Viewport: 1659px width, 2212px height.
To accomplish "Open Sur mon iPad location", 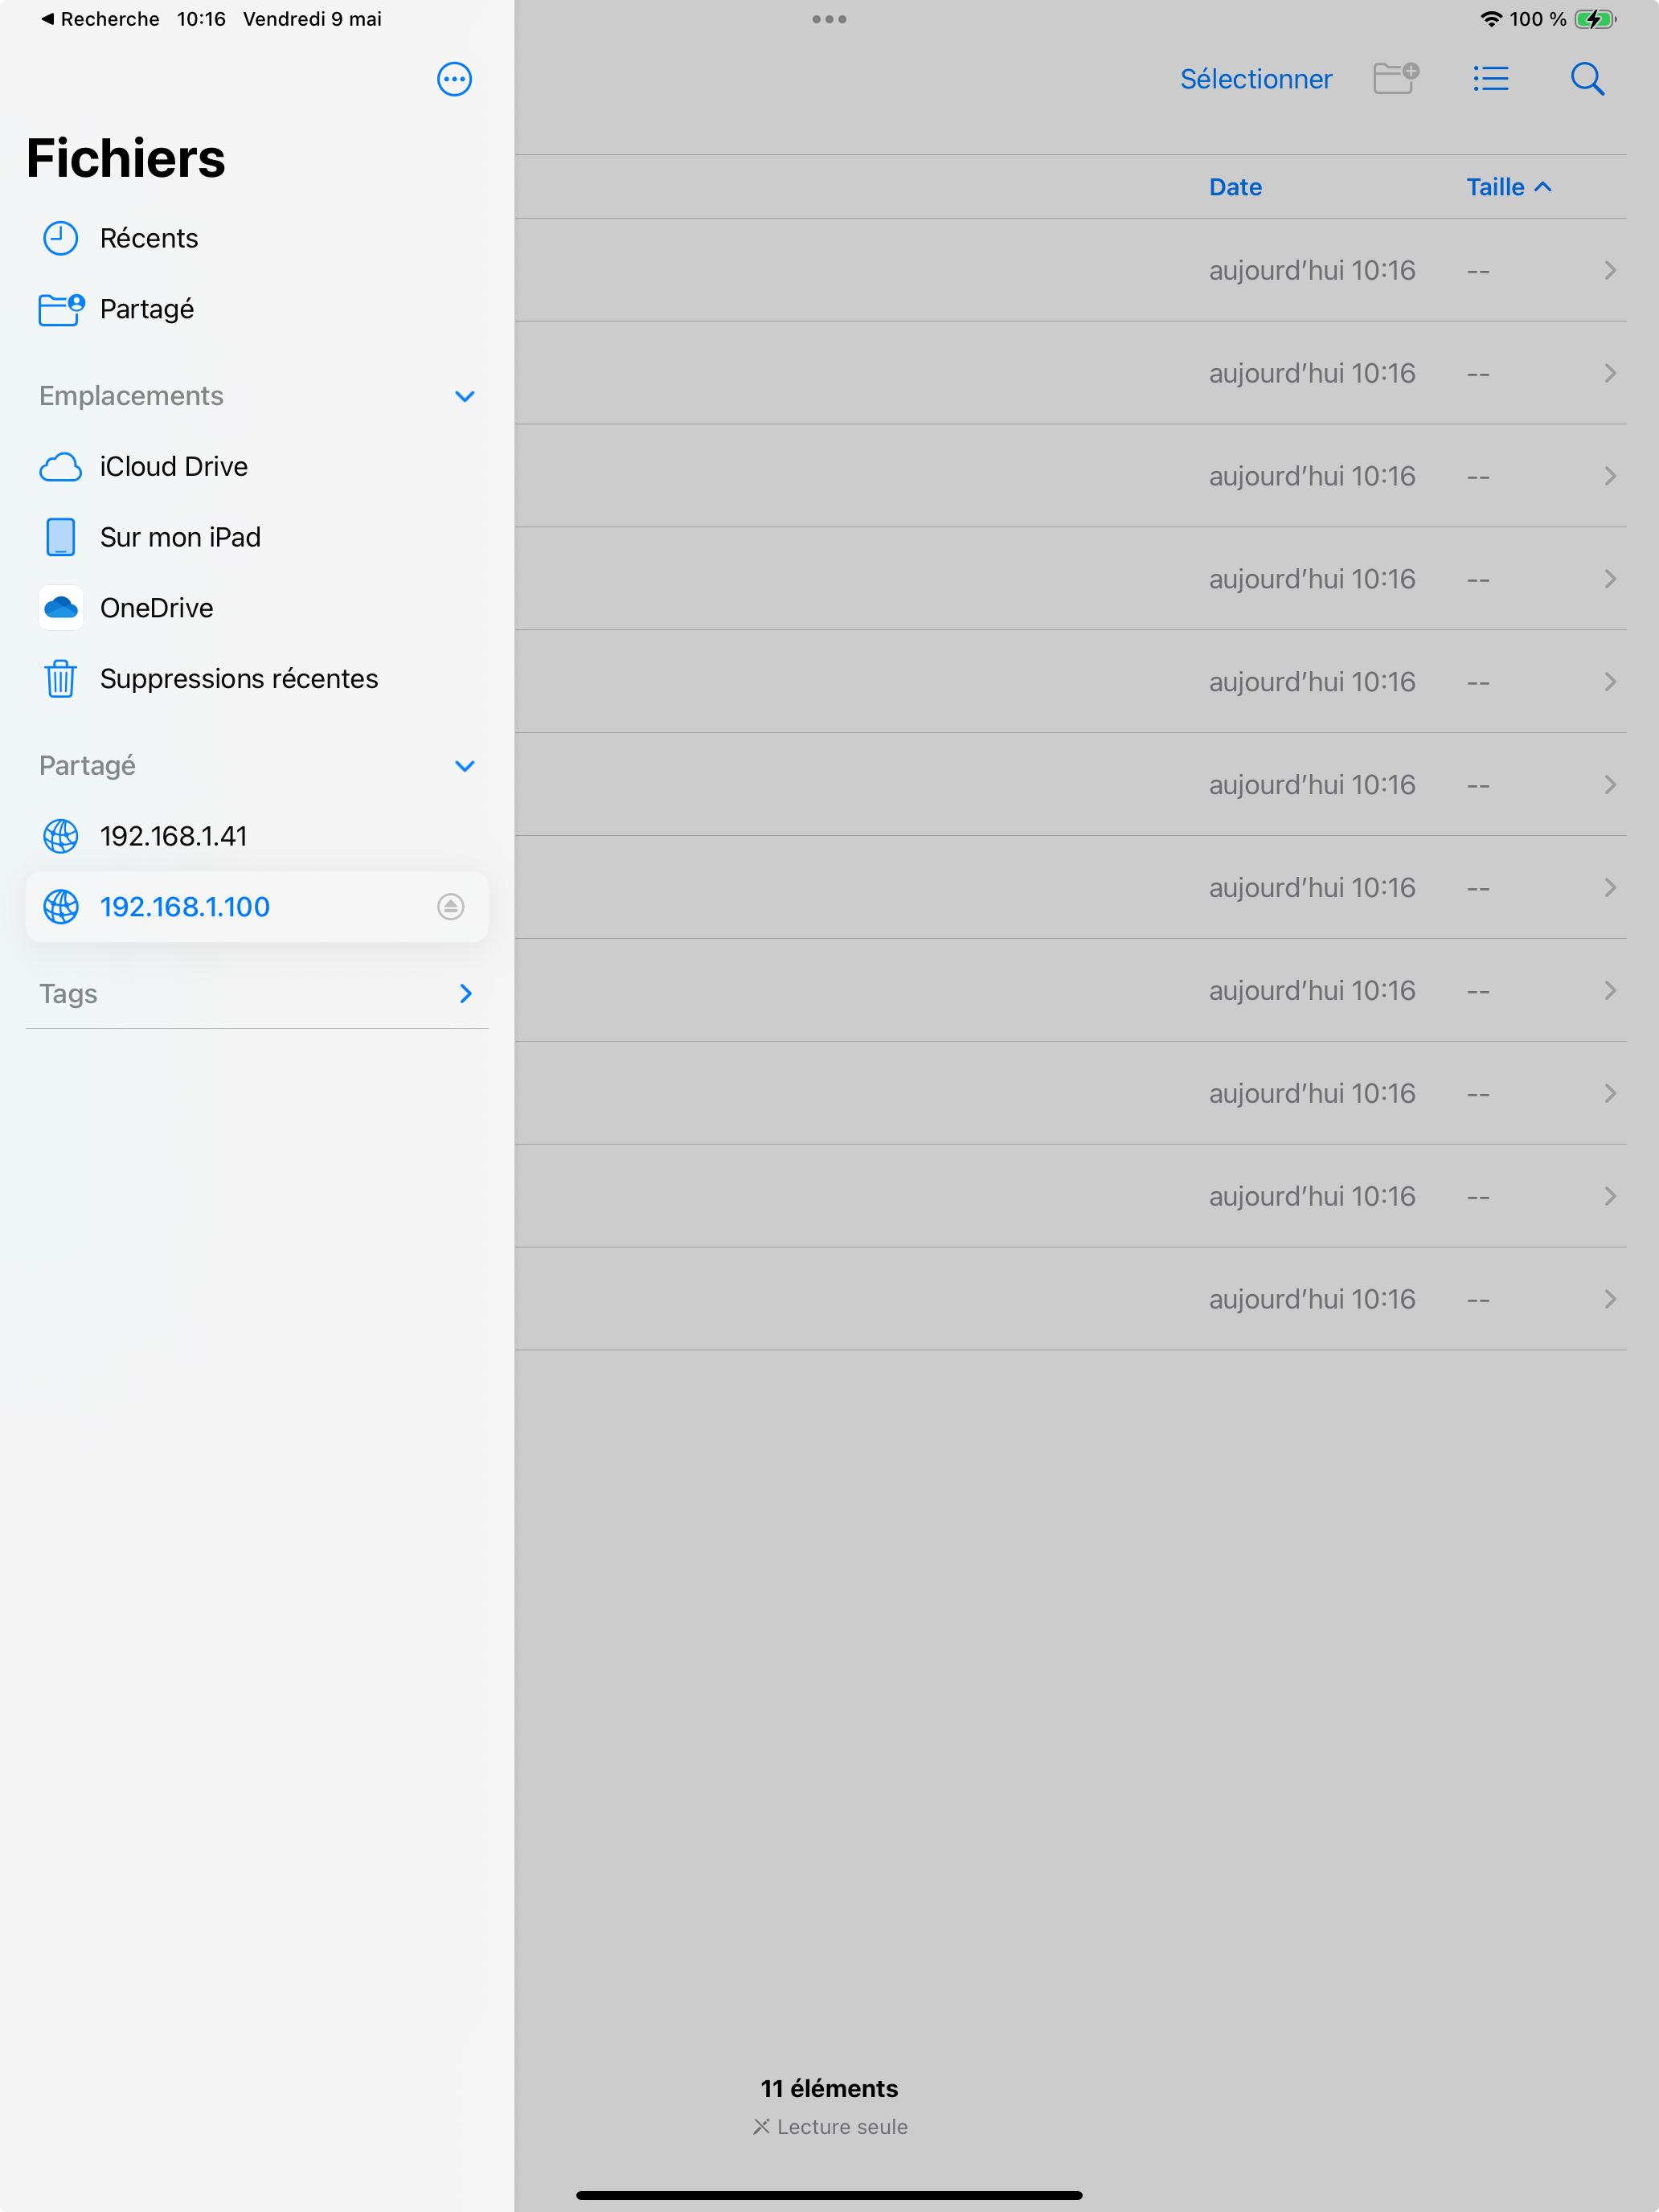I will [x=180, y=537].
